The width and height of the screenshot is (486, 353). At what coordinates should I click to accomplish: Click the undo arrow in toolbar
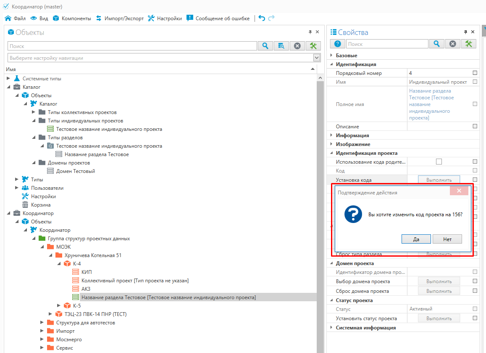click(x=262, y=18)
